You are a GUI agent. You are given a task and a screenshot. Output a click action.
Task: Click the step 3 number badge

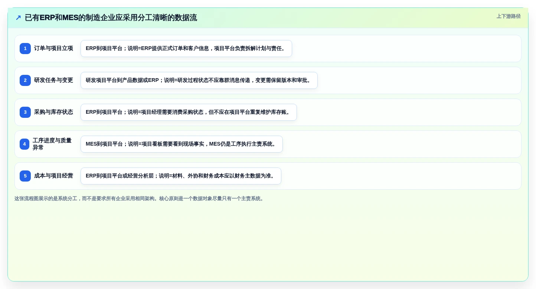pyautogui.click(x=25, y=112)
